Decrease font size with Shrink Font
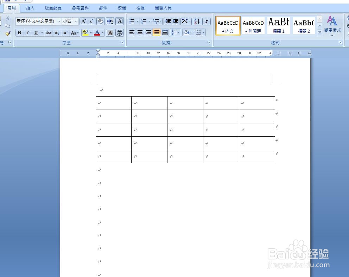 point(91,21)
